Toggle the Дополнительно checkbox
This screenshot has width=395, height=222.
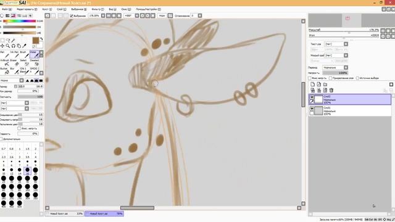point(1,139)
